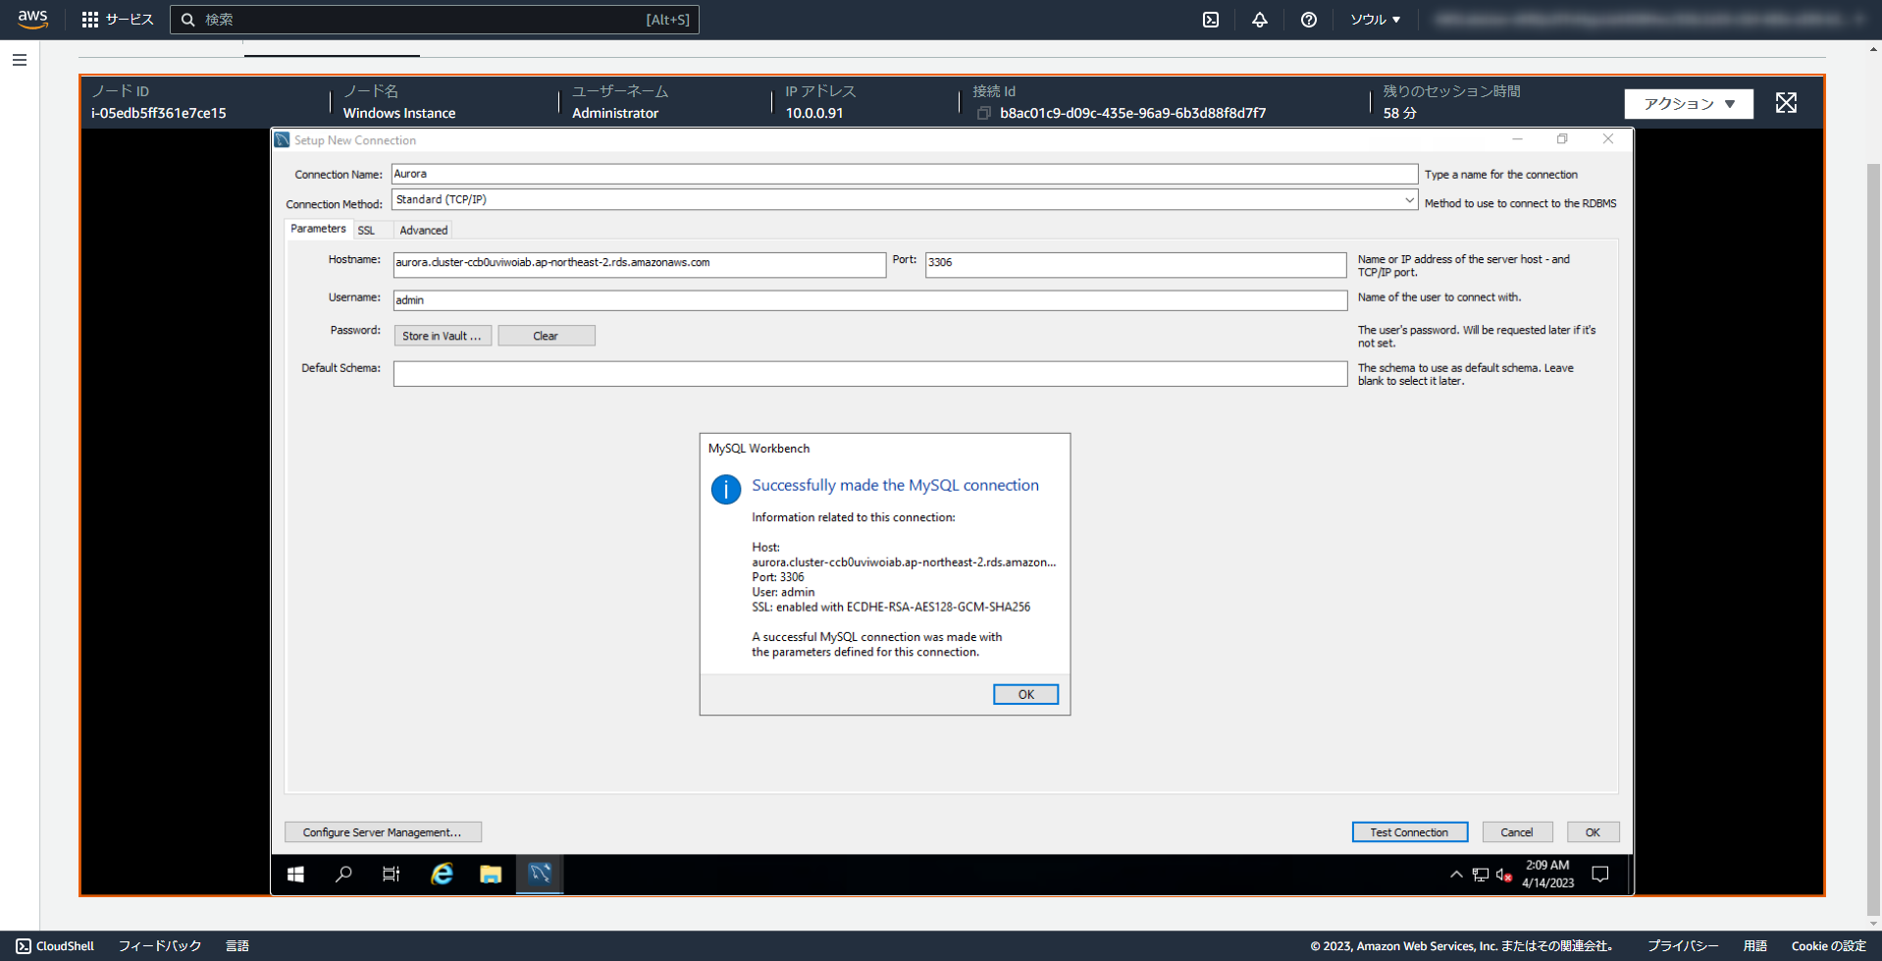Open the ソウル region selector
Screen dimensions: 1882x961
point(1374,19)
